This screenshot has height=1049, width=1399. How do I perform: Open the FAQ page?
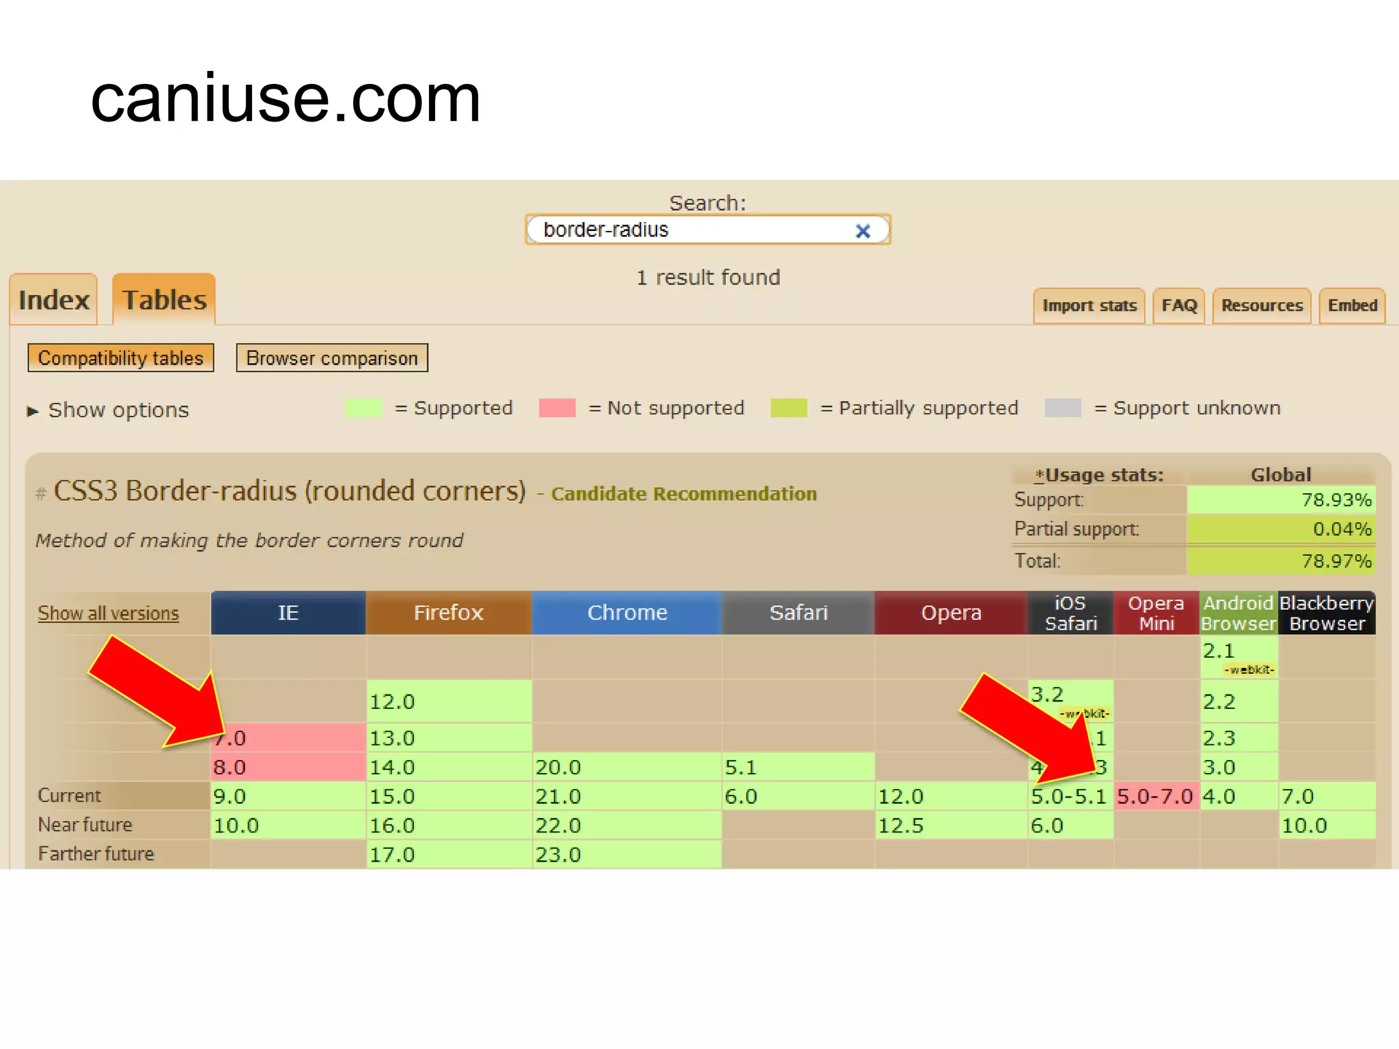[x=1179, y=305]
